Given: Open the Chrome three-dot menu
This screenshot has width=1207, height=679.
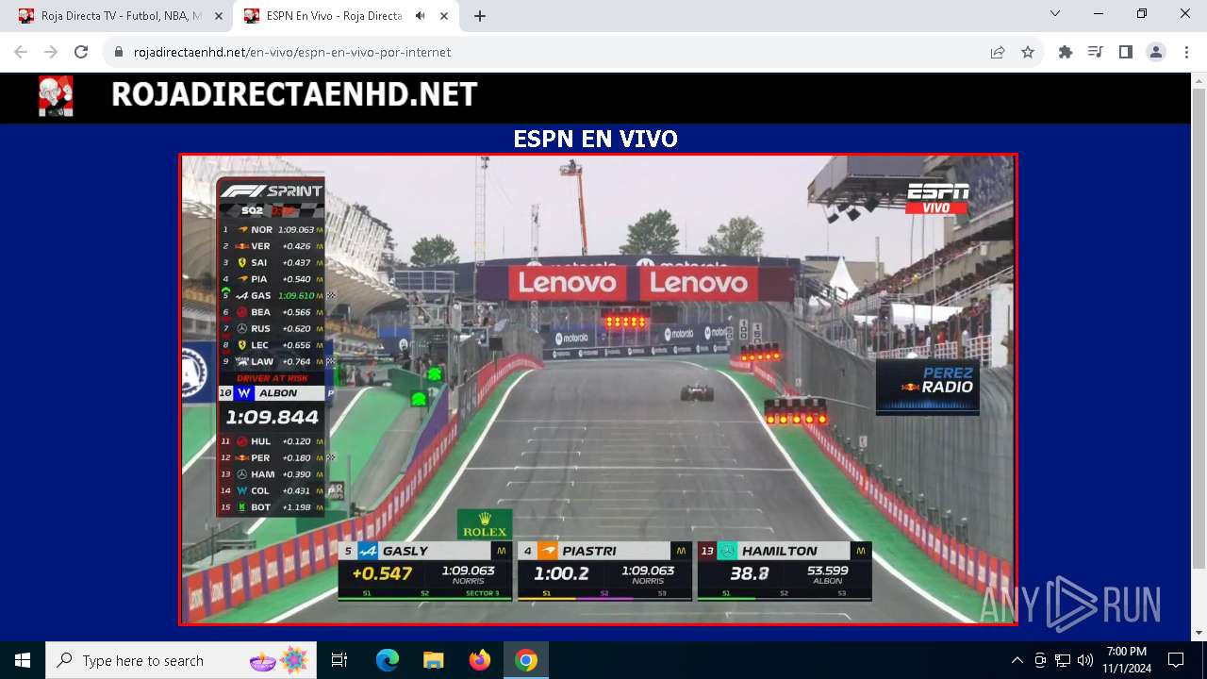Looking at the screenshot, I should [1186, 52].
